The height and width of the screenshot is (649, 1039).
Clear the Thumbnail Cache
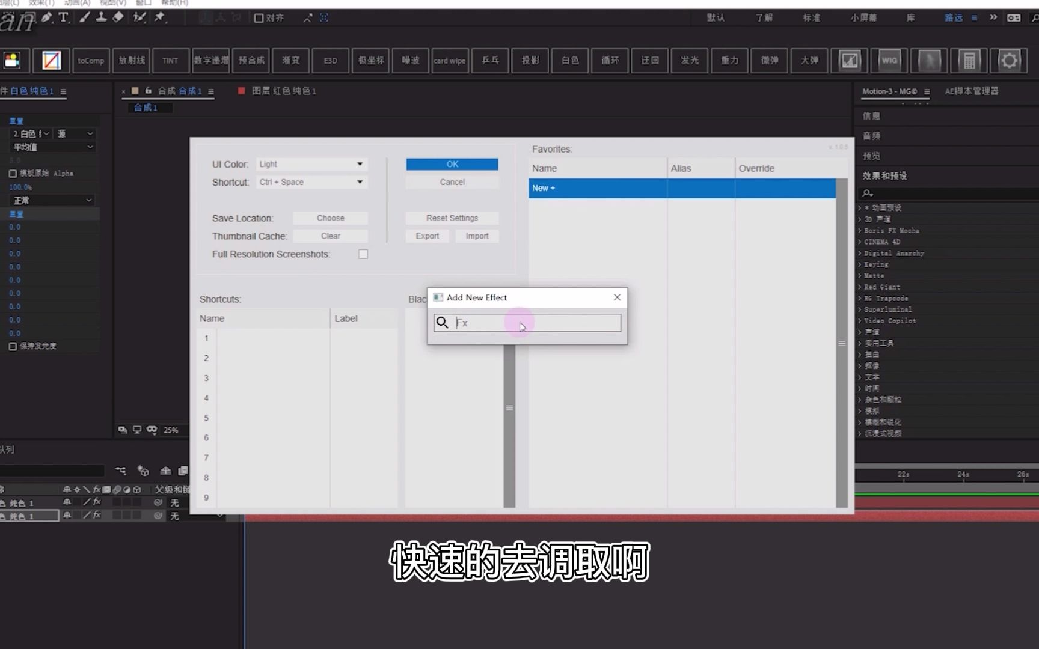[331, 236]
